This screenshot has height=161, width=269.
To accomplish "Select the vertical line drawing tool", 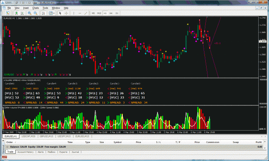I will pos(74,13).
